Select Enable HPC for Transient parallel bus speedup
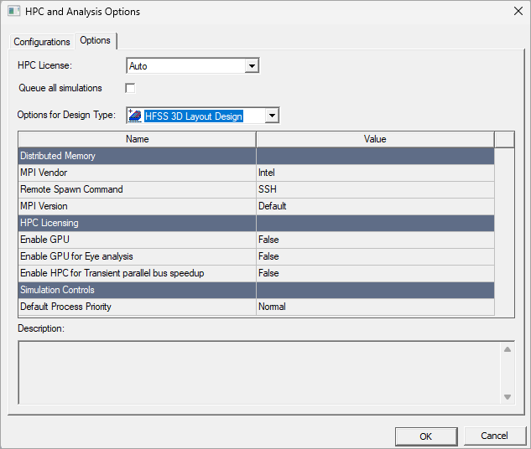Image resolution: width=531 pixels, height=449 pixels. point(137,273)
